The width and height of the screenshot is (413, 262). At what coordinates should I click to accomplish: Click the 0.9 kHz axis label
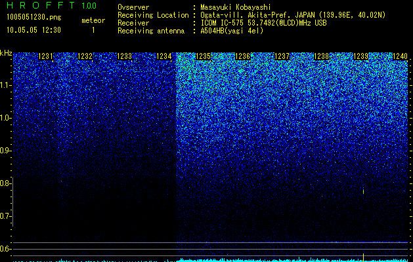pyautogui.click(x=5, y=151)
